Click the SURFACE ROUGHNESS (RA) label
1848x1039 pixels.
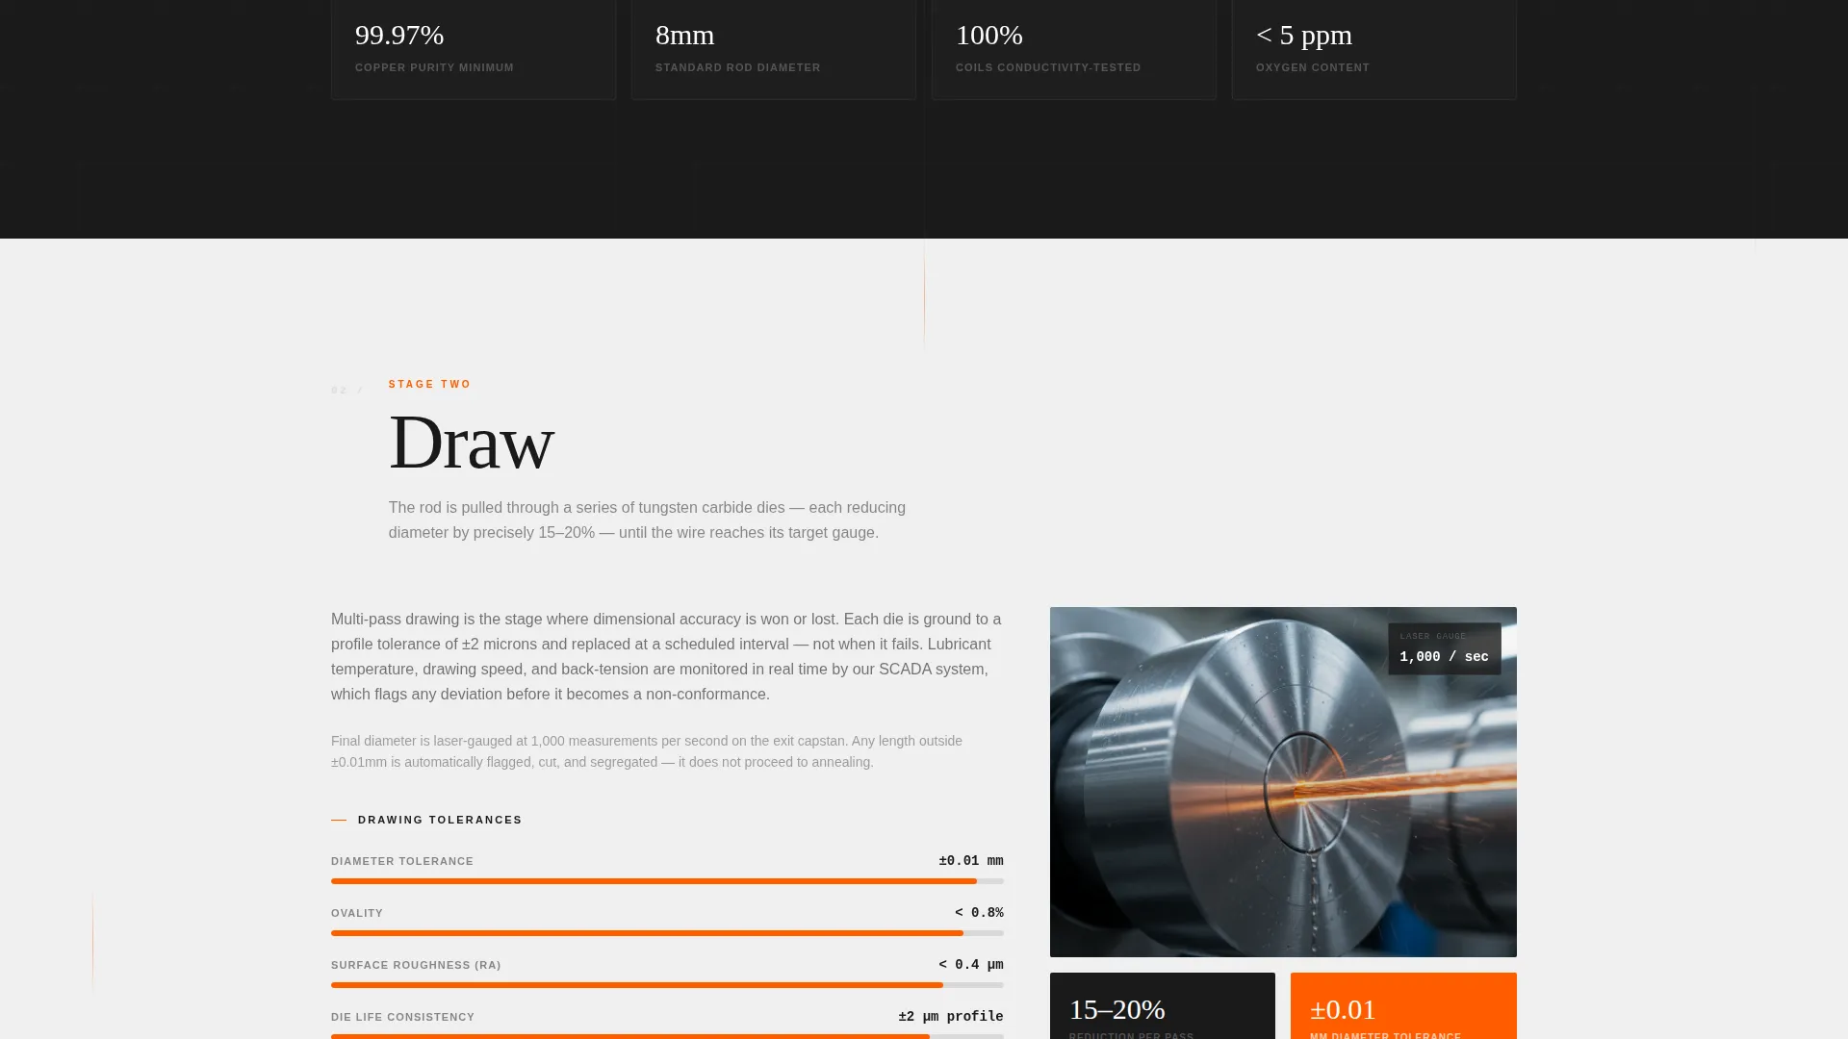(x=416, y=965)
